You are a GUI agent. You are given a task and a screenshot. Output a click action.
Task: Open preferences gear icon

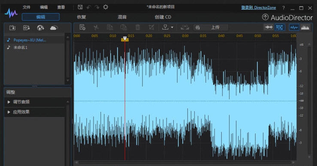(106, 7)
